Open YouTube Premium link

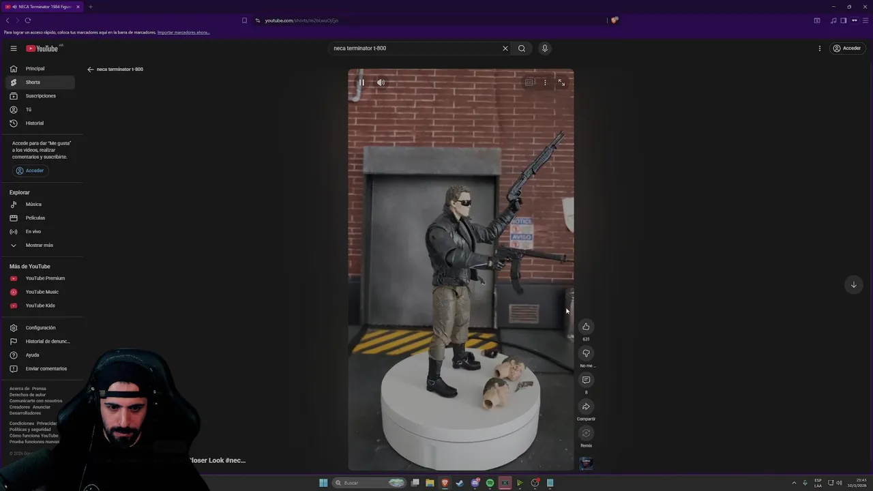tap(40, 278)
